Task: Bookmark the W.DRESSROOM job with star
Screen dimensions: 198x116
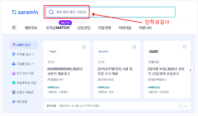Action: [x=84, y=47]
